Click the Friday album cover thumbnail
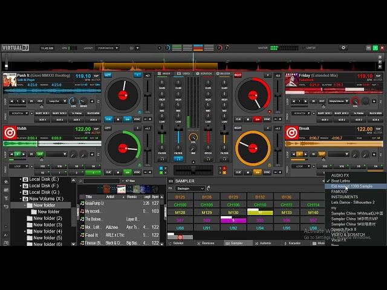The image size is (387, 290). tap(291, 80)
